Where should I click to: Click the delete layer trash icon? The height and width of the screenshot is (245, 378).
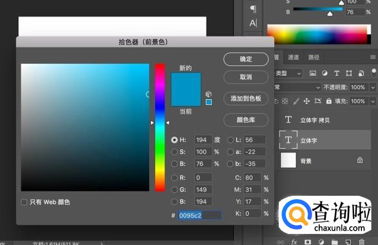point(361,242)
